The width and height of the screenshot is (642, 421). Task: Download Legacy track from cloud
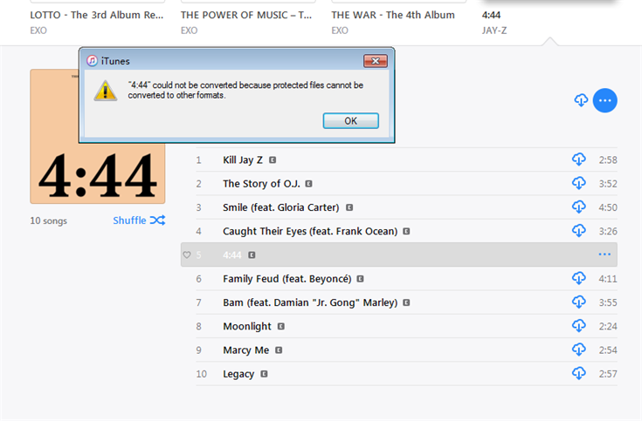pyautogui.click(x=578, y=373)
